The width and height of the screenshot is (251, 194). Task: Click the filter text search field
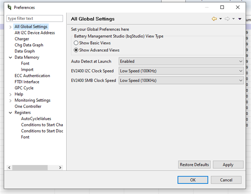[x=35, y=19]
